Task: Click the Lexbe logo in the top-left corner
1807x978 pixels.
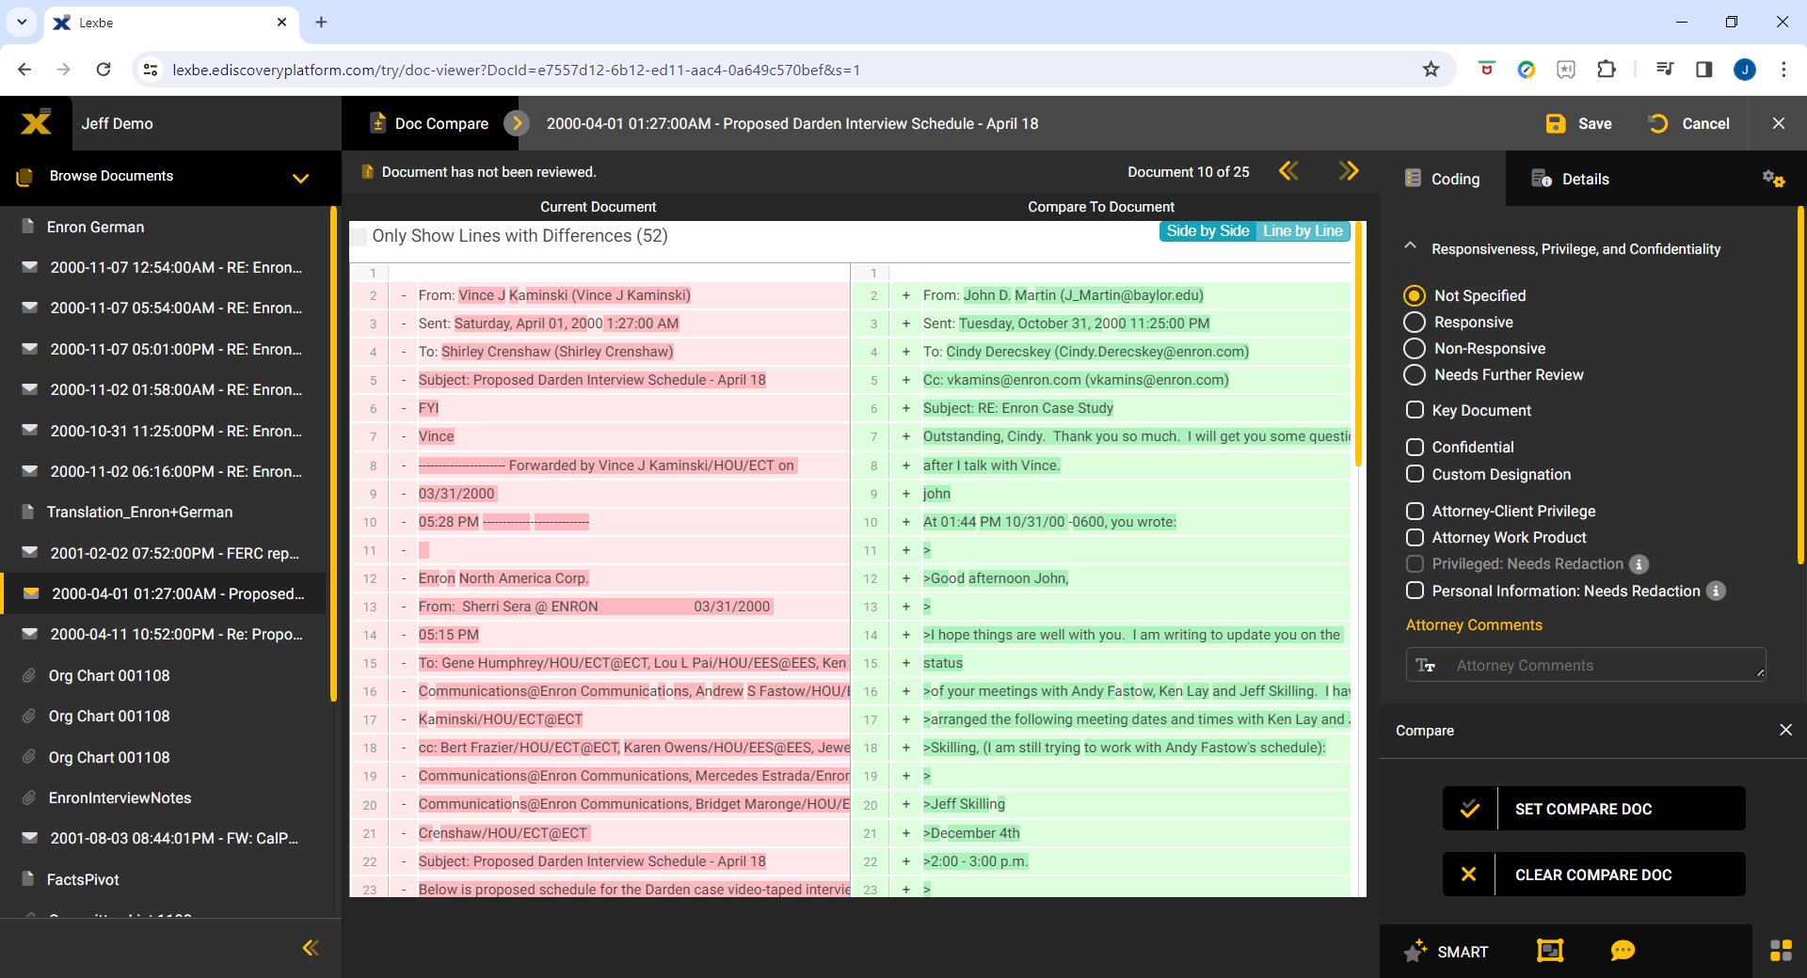Action: 36,122
